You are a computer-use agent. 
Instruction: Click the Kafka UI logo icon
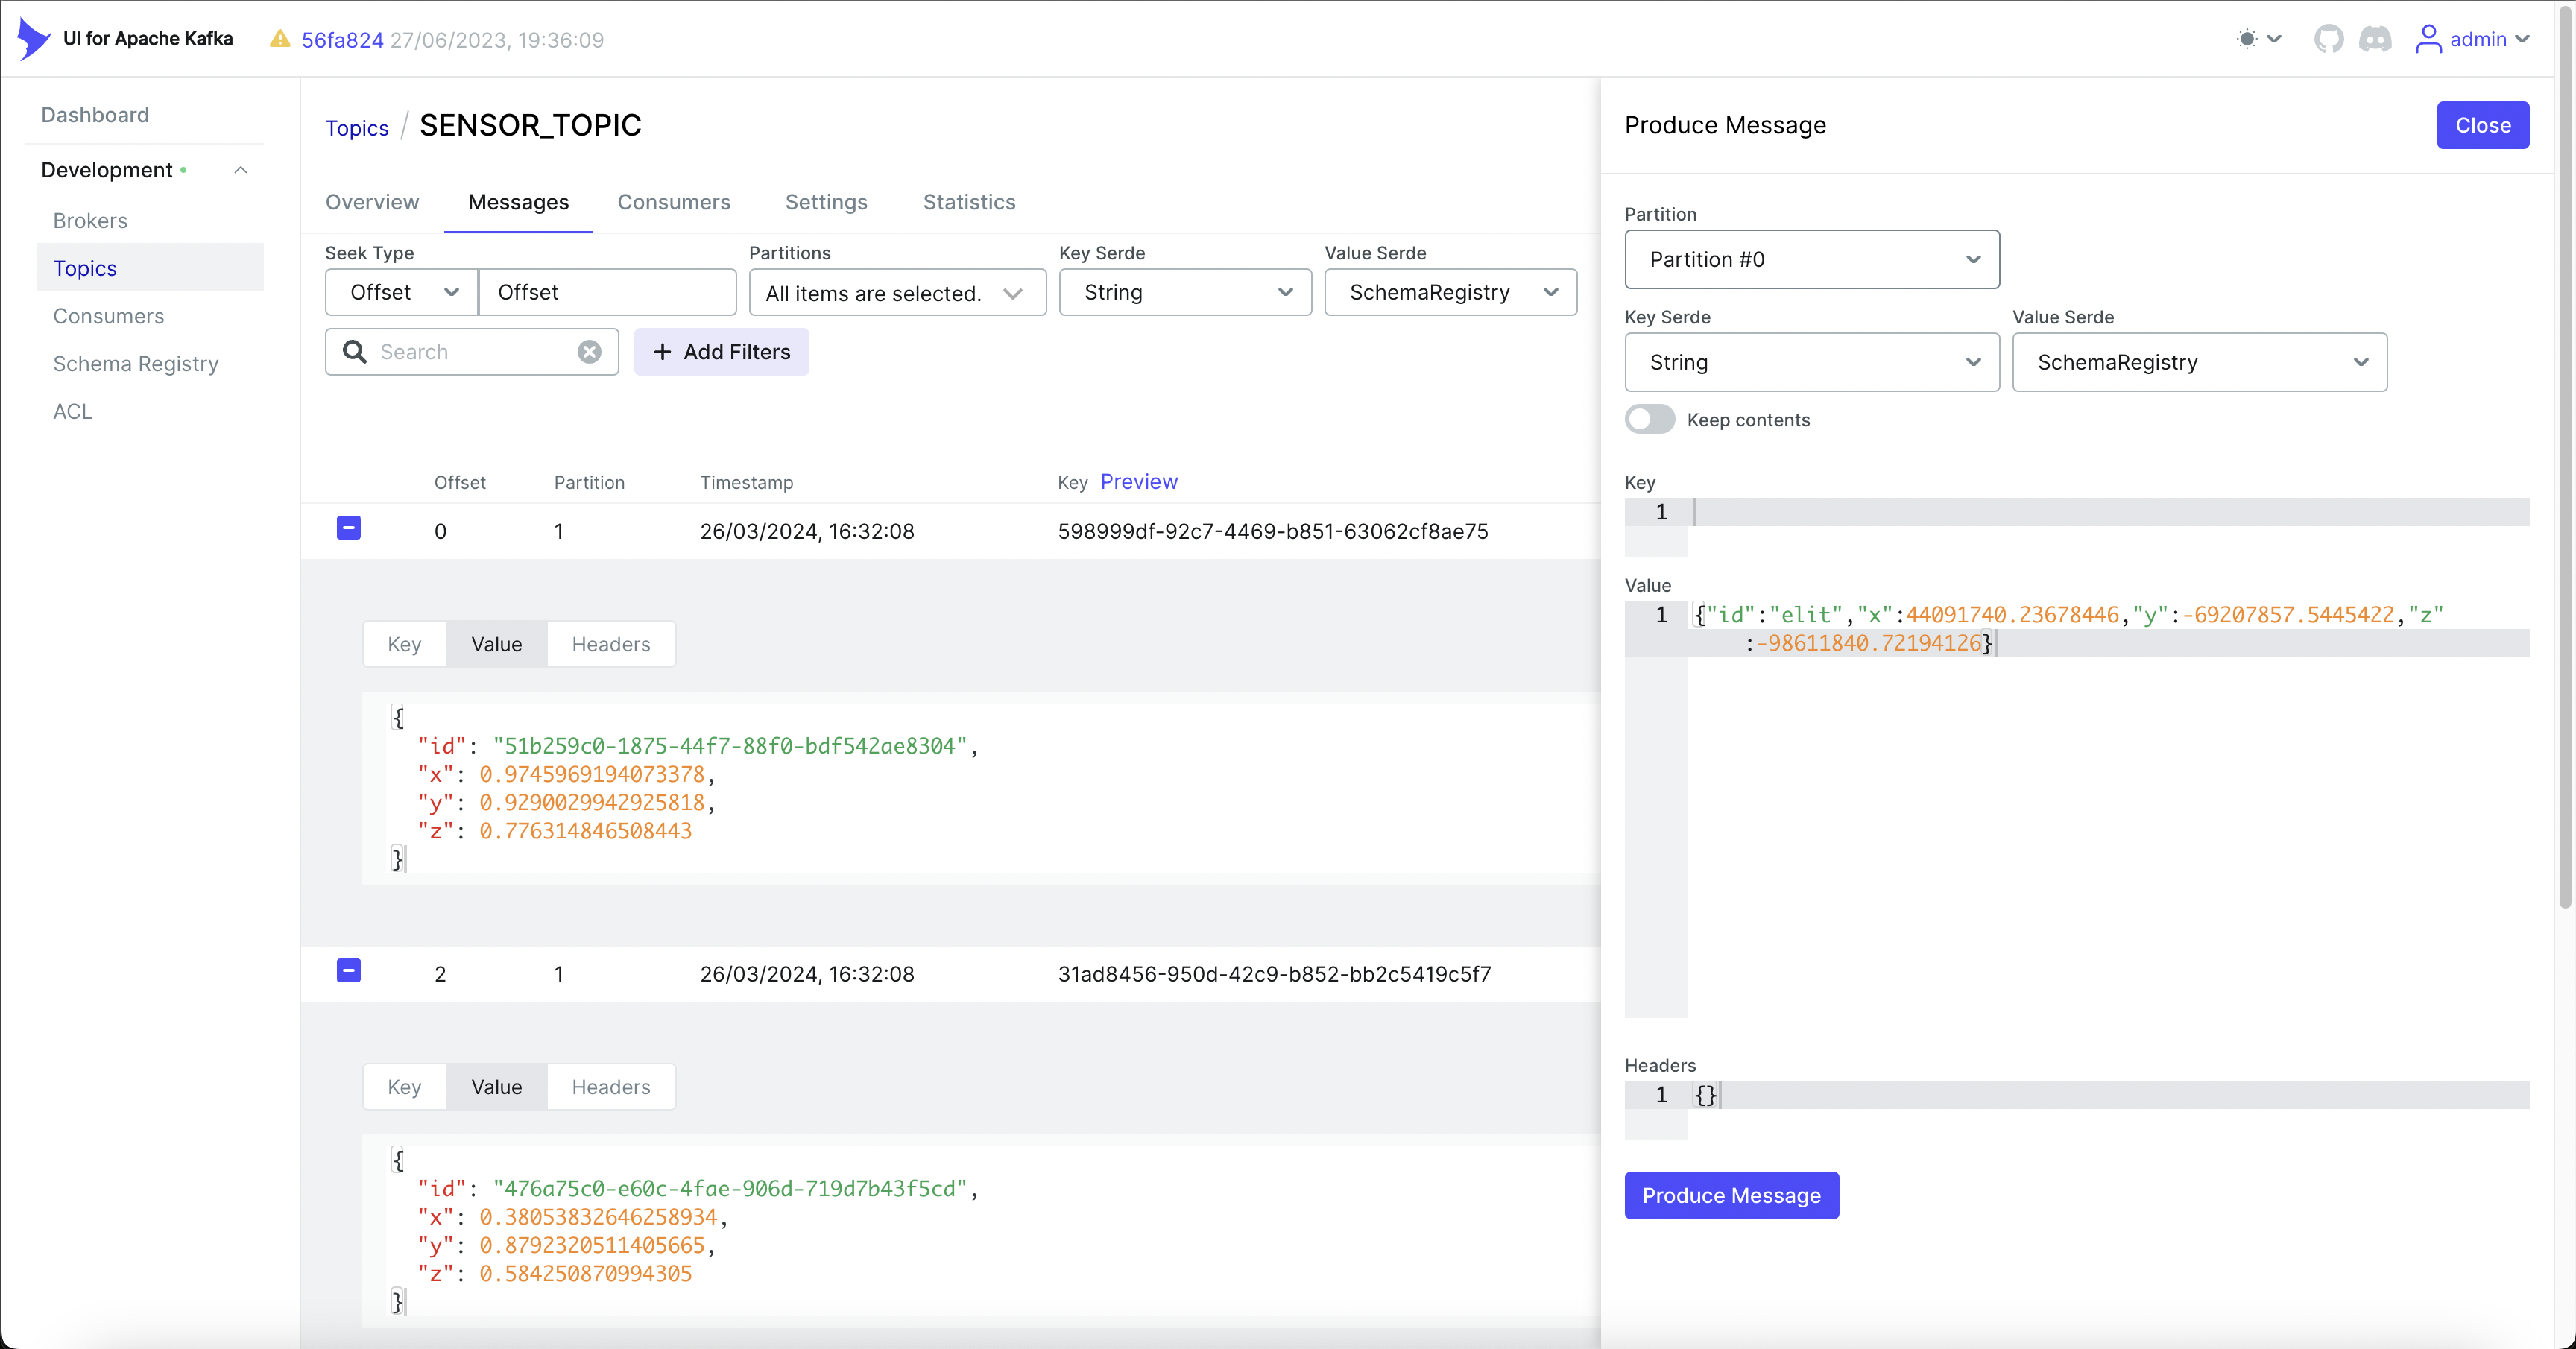click(33, 38)
